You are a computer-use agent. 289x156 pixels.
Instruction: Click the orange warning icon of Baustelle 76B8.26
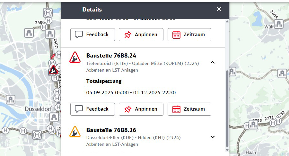75,132
